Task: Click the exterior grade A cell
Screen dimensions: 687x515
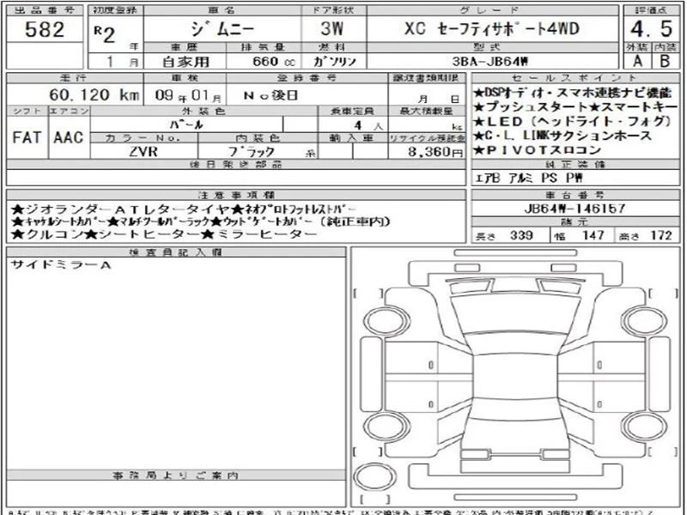Action: (x=637, y=60)
